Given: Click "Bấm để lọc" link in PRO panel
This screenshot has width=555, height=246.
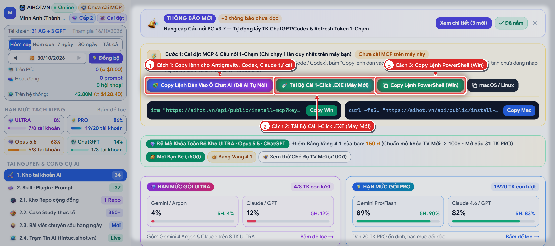Looking at the screenshot, I should pyautogui.click(x=522, y=237).
